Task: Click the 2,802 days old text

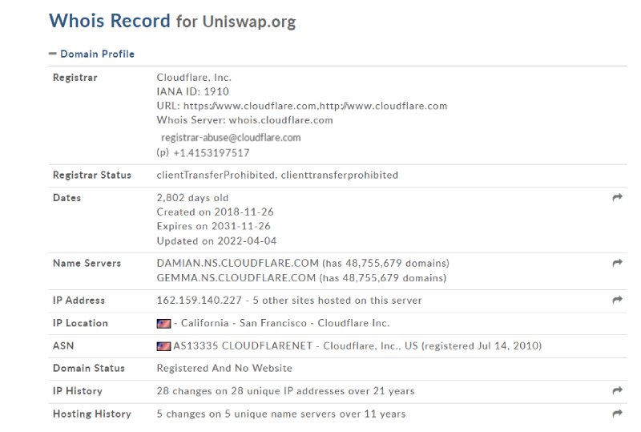Action: coord(192,198)
